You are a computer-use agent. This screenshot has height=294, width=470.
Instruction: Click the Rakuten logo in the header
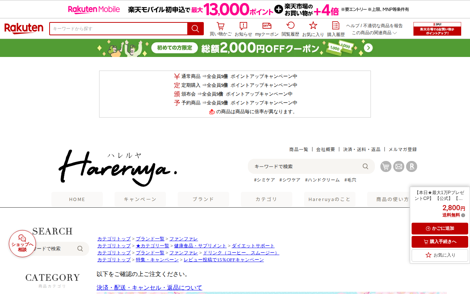(x=24, y=29)
